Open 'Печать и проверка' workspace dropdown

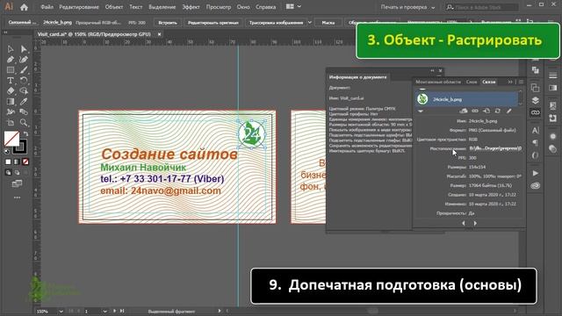407,7
